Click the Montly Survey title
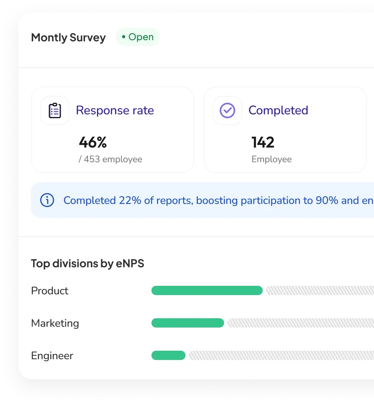The width and height of the screenshot is (374, 404). point(68,37)
